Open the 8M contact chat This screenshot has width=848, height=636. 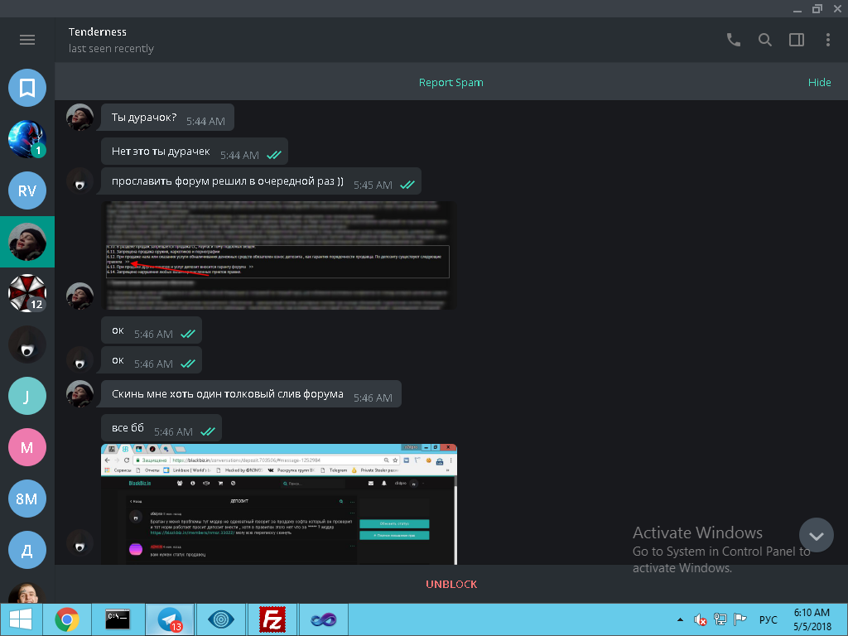pyautogui.click(x=27, y=499)
